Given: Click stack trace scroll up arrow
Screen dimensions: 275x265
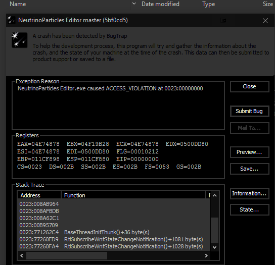Looking at the screenshot, I should pos(215,195).
